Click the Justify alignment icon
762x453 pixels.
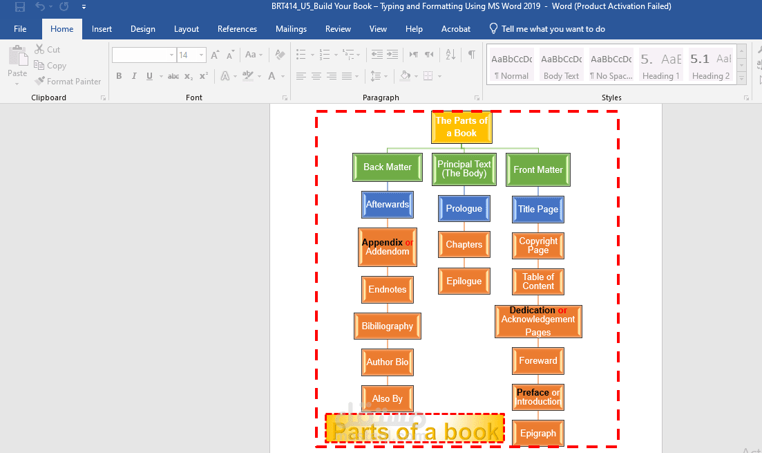347,76
